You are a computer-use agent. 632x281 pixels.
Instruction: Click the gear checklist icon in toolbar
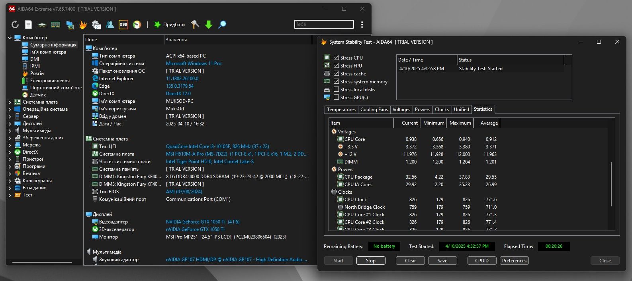(96, 25)
